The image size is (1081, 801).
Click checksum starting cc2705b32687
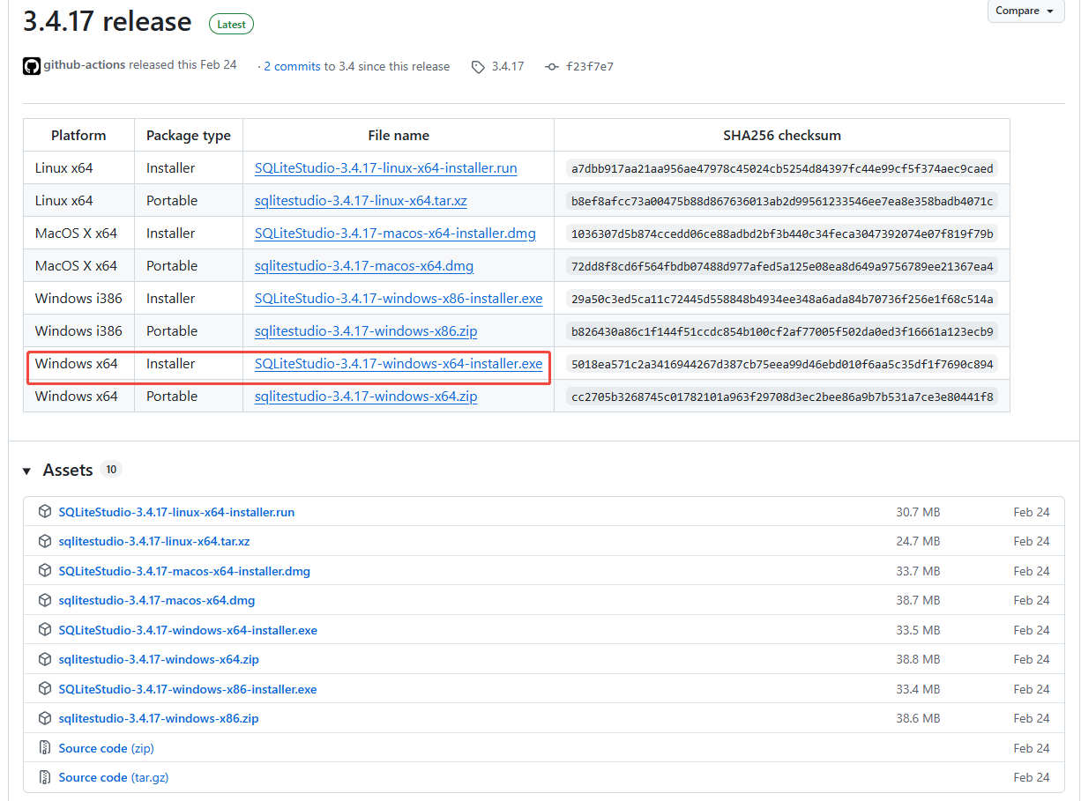(x=782, y=397)
